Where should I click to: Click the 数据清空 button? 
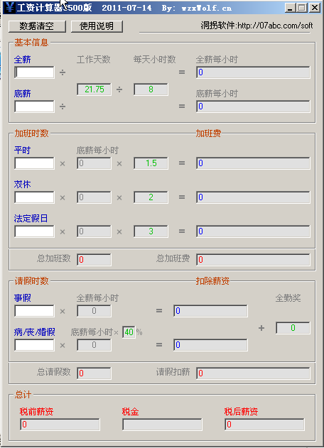pyautogui.click(x=37, y=26)
